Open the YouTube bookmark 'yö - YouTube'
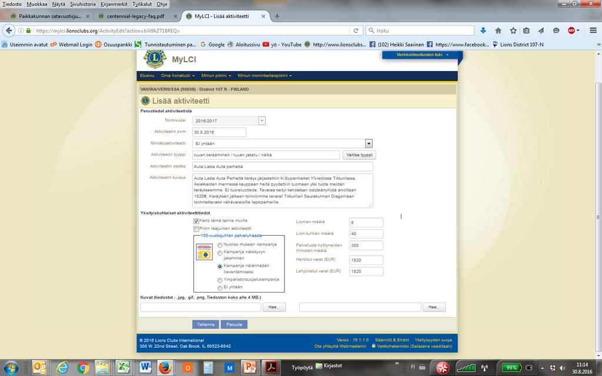The height and width of the screenshot is (376, 602). click(x=282, y=45)
